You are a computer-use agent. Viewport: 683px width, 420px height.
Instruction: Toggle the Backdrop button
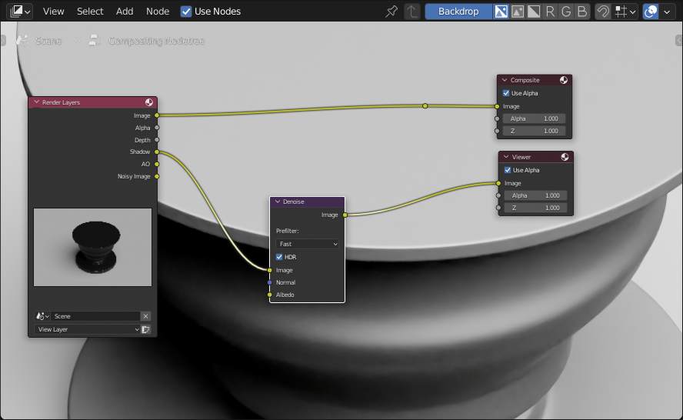(x=458, y=12)
